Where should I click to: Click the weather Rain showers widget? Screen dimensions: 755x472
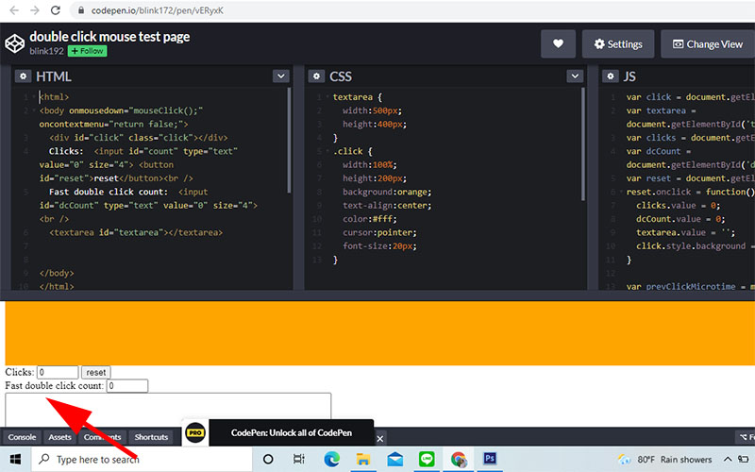(x=665, y=459)
